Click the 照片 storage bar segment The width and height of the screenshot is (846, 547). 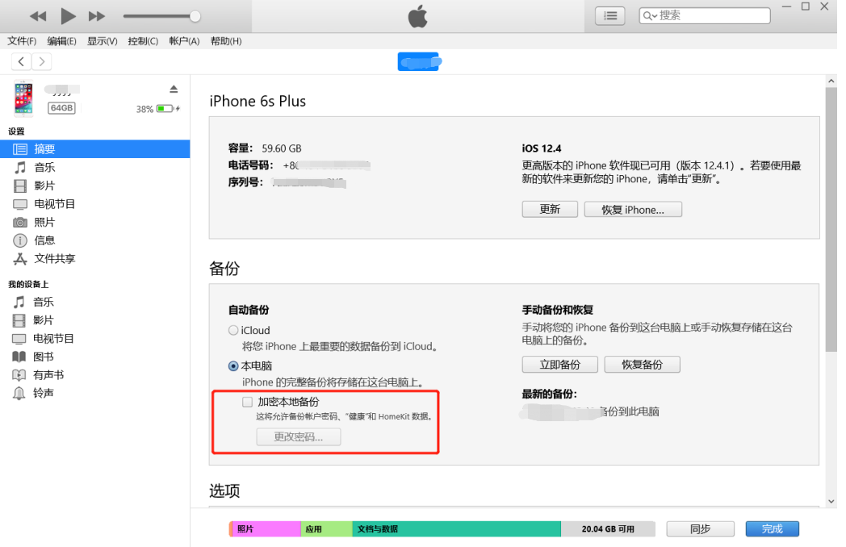pos(265,529)
